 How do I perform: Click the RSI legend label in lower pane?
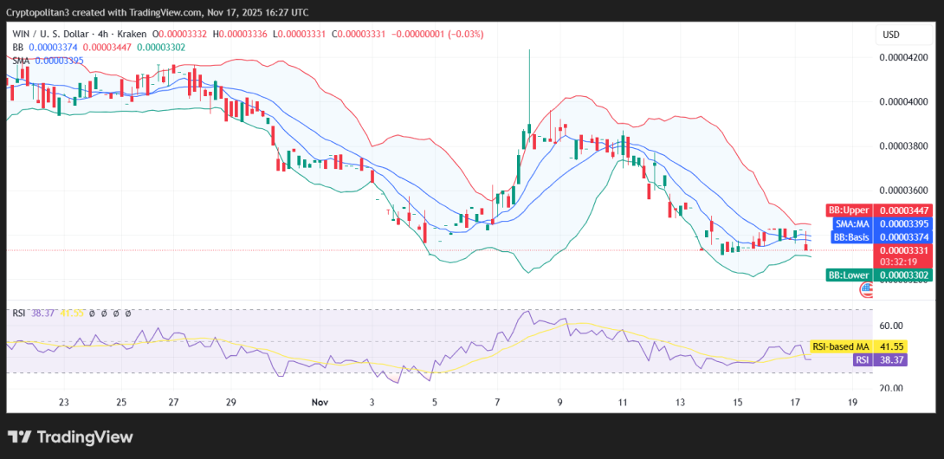(x=18, y=314)
